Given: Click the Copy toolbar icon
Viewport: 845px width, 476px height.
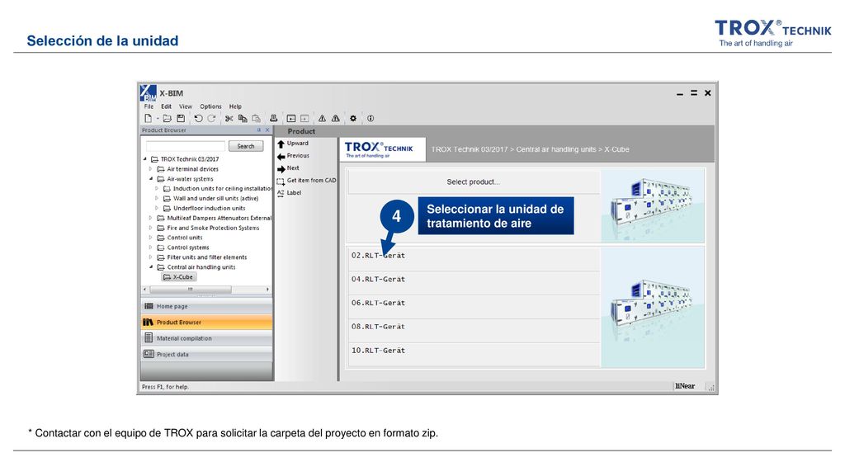Looking at the screenshot, I should (x=243, y=119).
